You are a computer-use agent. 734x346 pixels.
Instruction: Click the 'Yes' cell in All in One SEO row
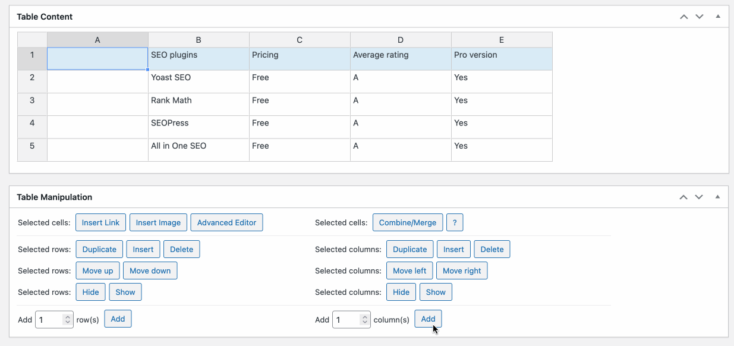pos(502,149)
